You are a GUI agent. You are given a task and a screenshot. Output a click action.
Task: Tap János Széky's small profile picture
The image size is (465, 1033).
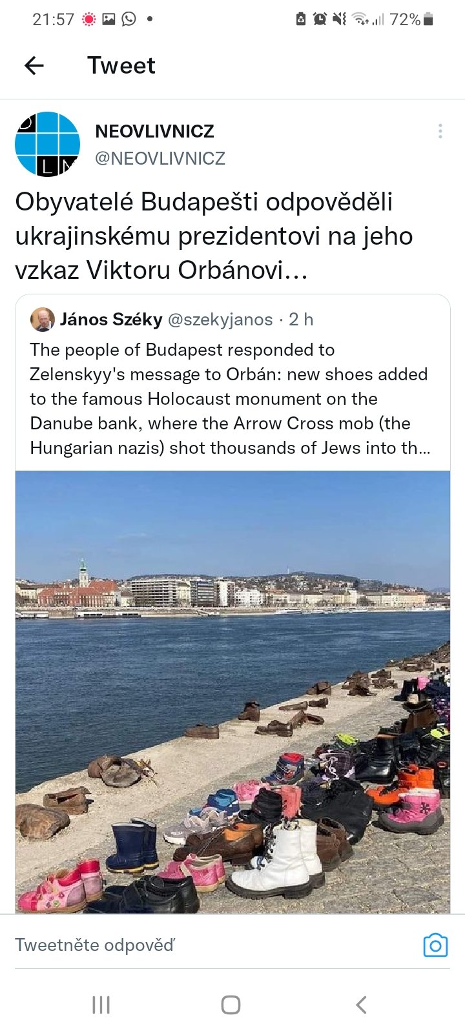click(x=43, y=319)
